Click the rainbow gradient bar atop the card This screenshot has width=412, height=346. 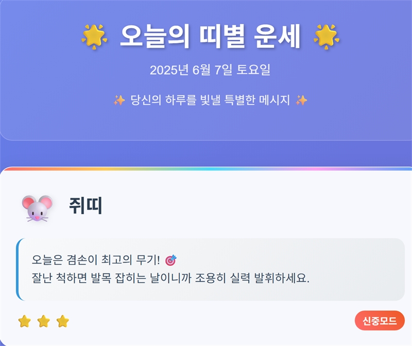point(206,169)
